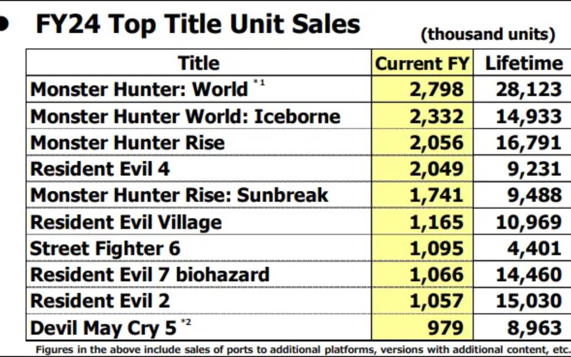Screen dimensions: 571x357
Task: Click the footnote text below the table
Action: point(303,348)
